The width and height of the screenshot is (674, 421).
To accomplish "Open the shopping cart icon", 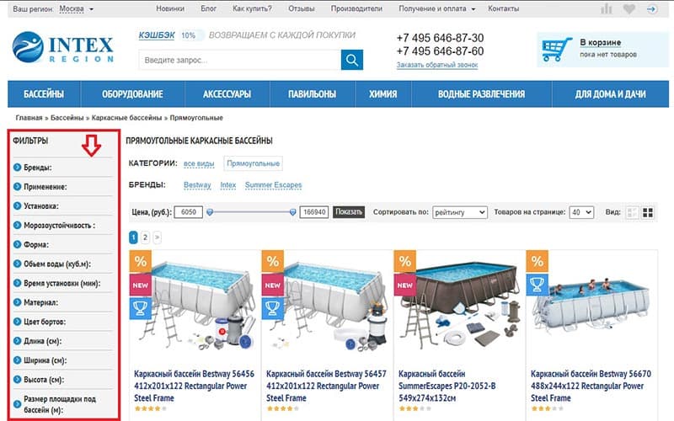I will 556,50.
